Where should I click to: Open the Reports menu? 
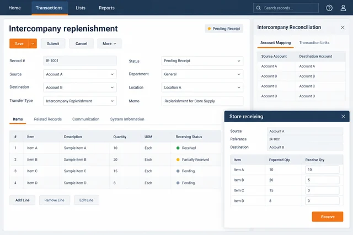(106, 8)
